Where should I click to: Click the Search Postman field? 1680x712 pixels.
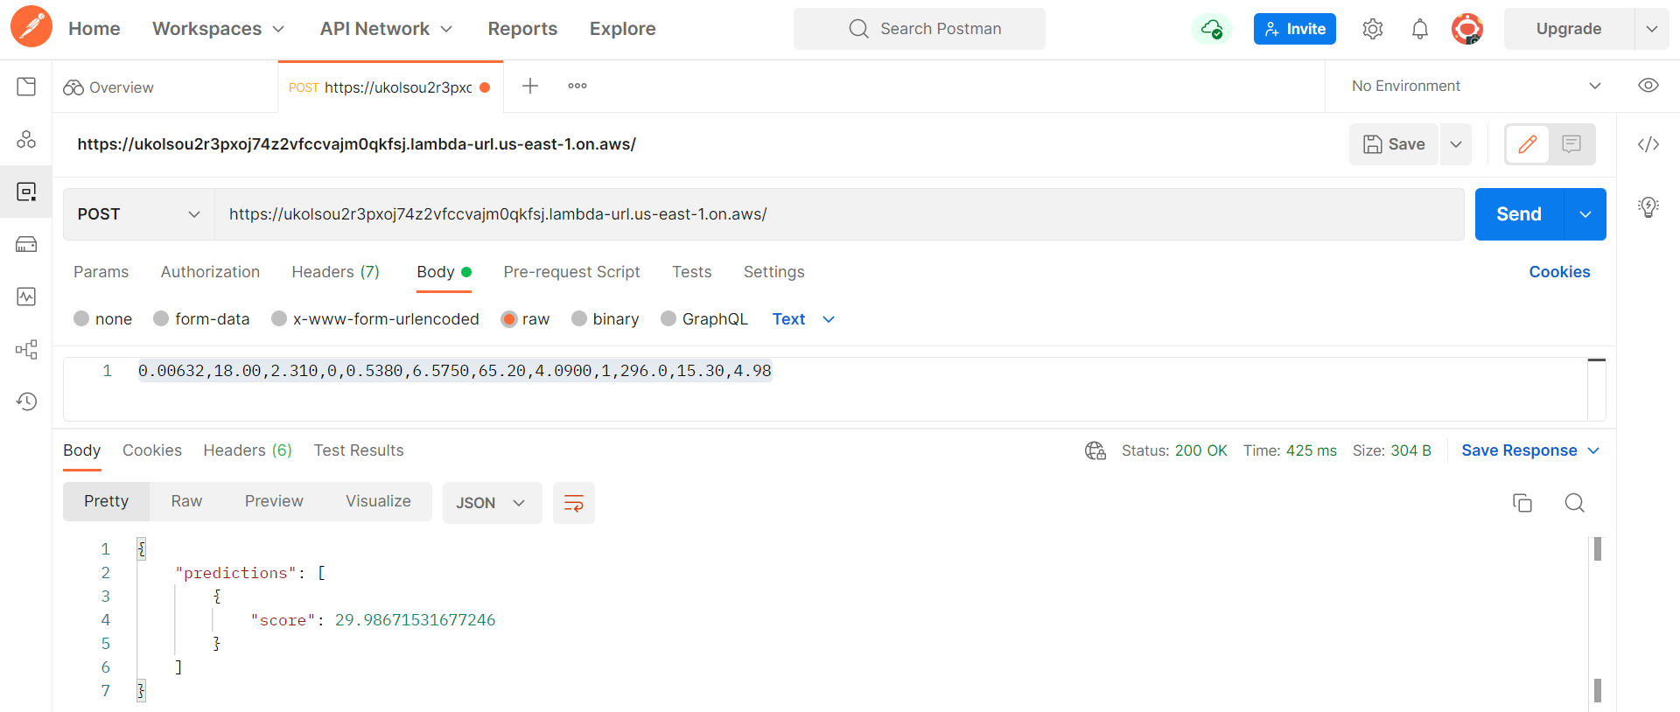(x=920, y=29)
